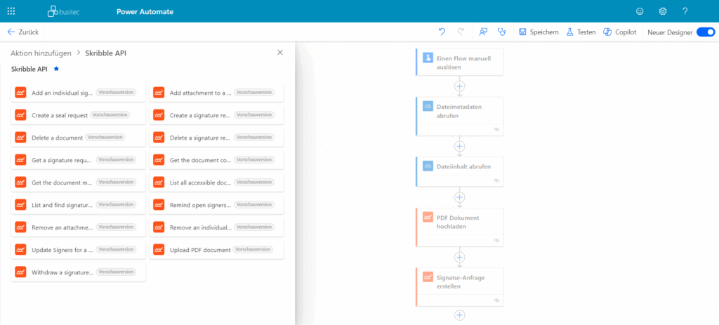Open the feedback smiley icon

point(640,11)
